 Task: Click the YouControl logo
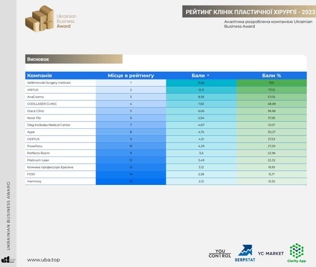220,253
